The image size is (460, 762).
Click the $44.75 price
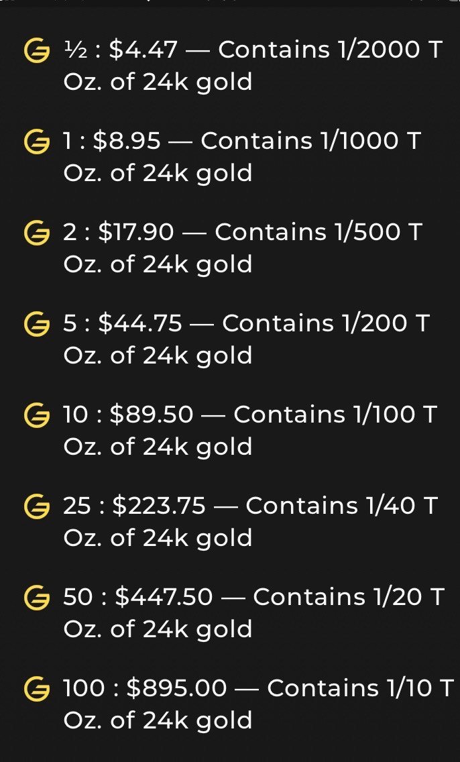click(x=140, y=323)
